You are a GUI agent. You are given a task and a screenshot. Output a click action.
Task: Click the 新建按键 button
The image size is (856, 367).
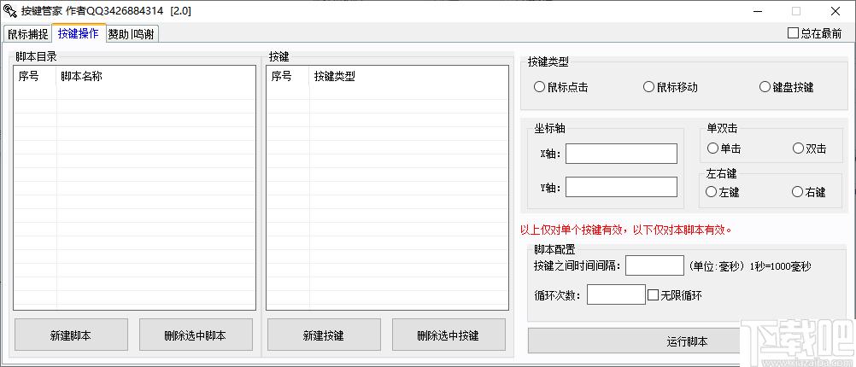(324, 335)
